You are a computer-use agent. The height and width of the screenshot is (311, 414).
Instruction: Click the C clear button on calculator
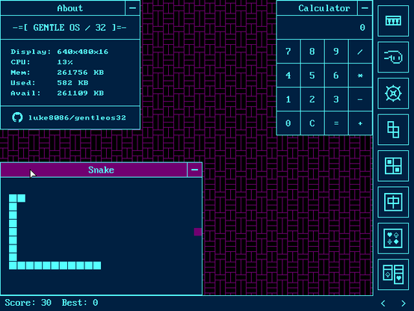click(312, 123)
